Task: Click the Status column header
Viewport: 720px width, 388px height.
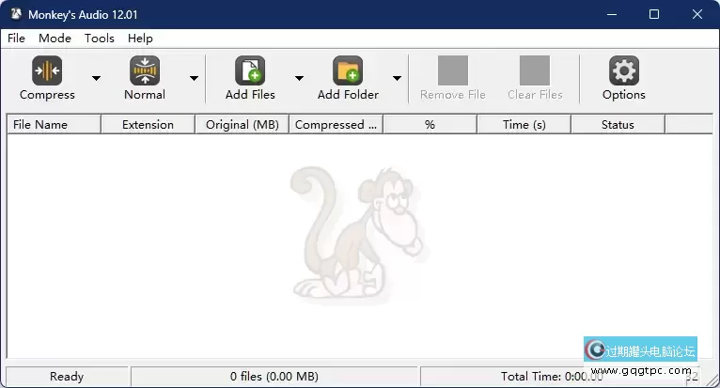Action: [x=618, y=124]
